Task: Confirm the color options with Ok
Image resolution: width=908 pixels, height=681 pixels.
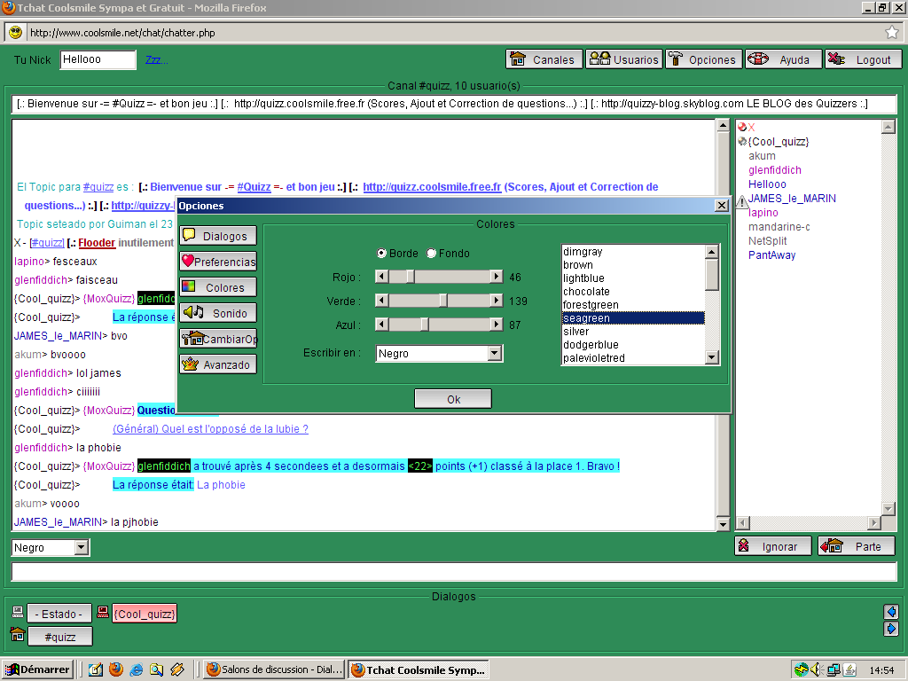Action: 453,399
